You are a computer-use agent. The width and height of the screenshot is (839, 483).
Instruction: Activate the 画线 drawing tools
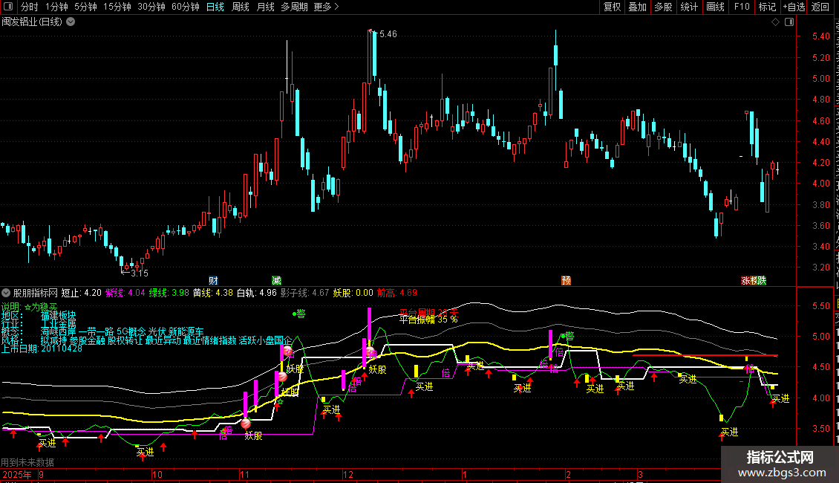click(x=715, y=7)
